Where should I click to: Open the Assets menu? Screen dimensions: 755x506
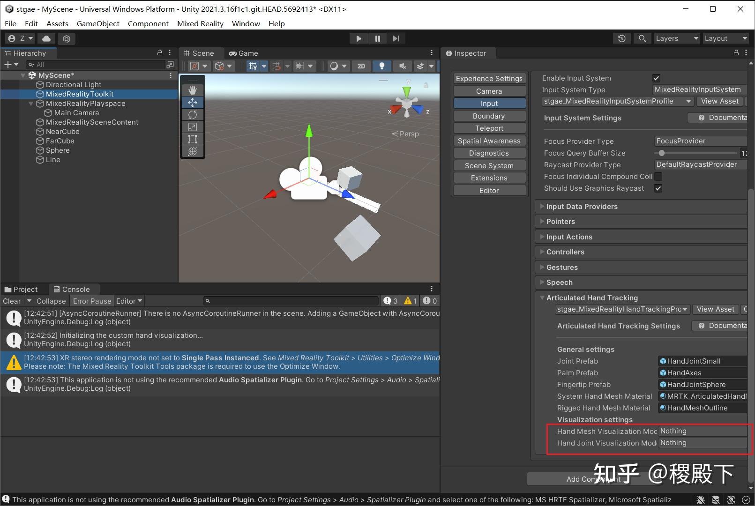[x=57, y=23]
